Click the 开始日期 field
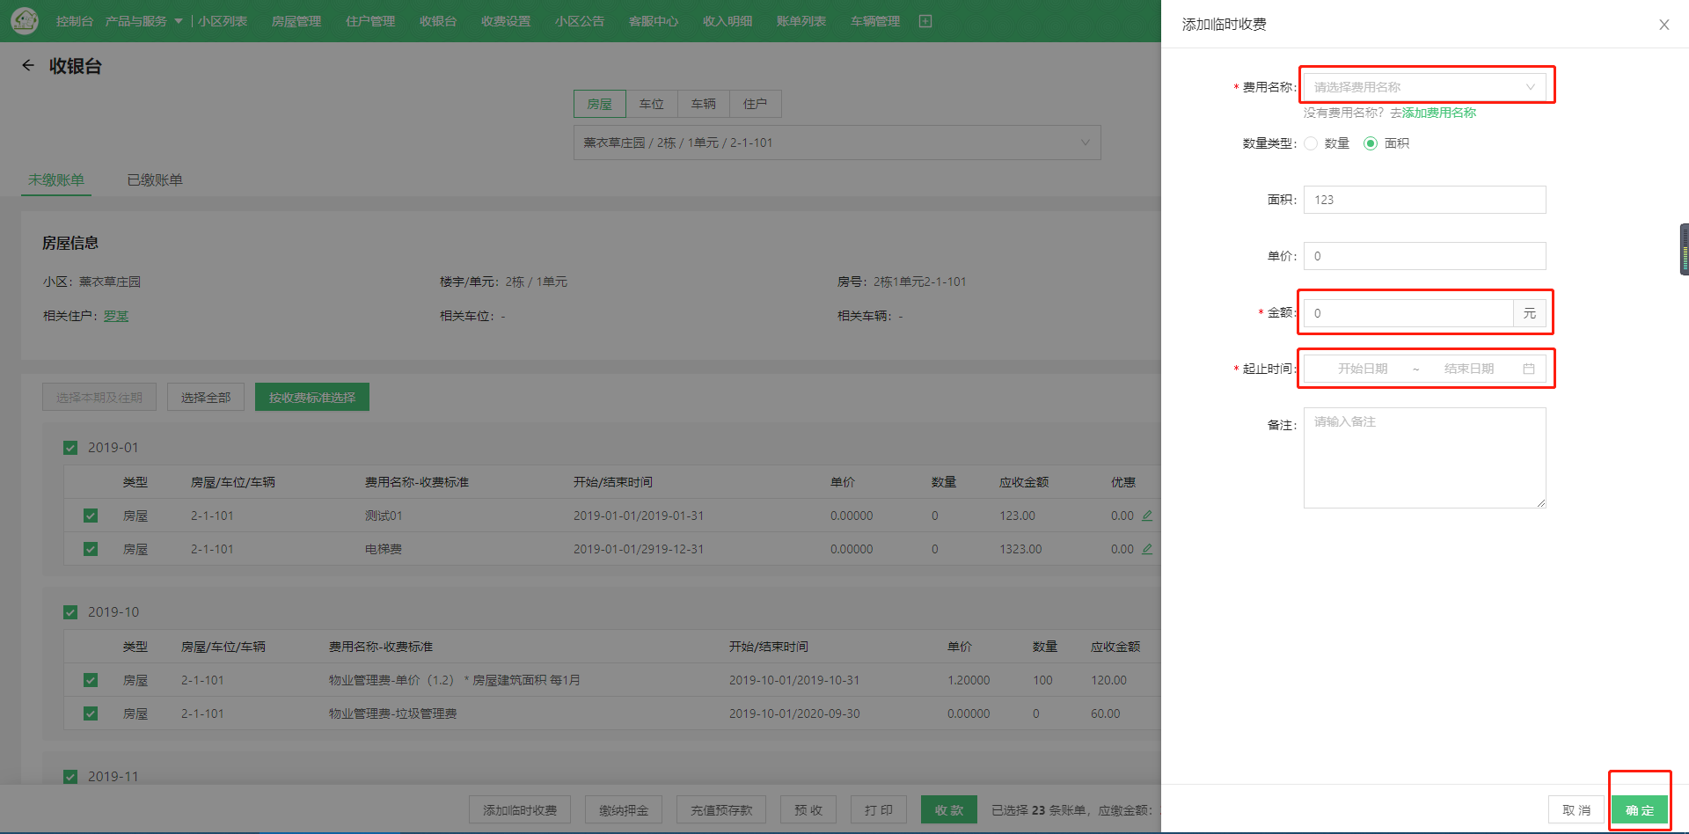 1363,369
